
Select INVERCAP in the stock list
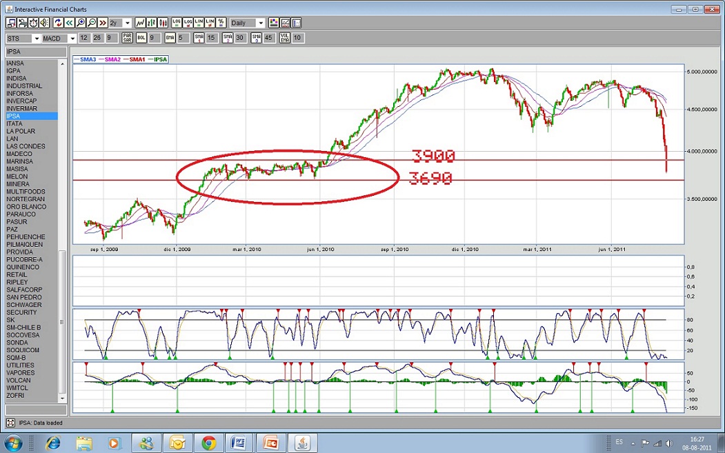[32, 101]
